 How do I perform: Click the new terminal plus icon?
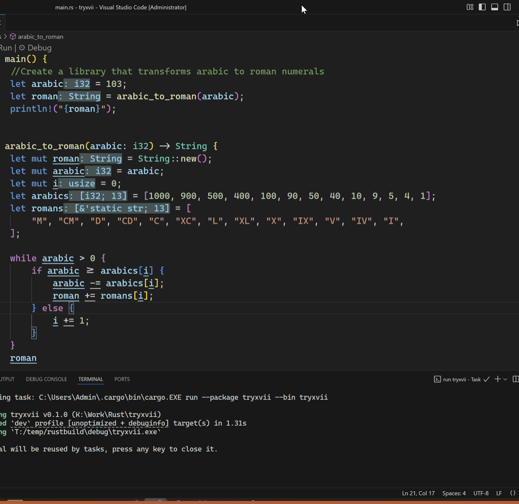[x=498, y=379]
